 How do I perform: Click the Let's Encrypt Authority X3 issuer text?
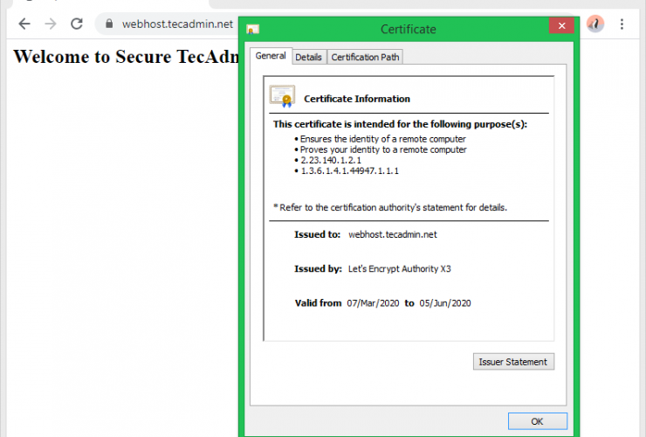tap(397, 268)
